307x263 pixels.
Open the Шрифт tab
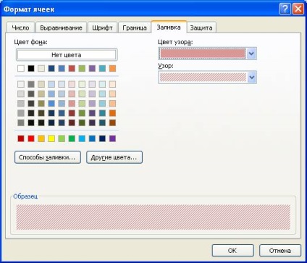(x=102, y=28)
